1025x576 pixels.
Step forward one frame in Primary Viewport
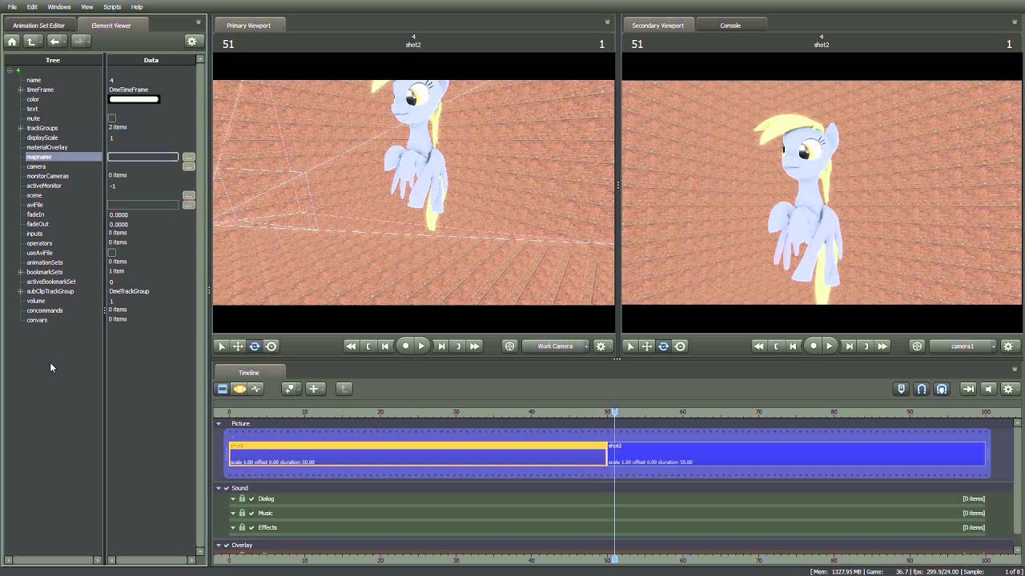click(x=441, y=346)
